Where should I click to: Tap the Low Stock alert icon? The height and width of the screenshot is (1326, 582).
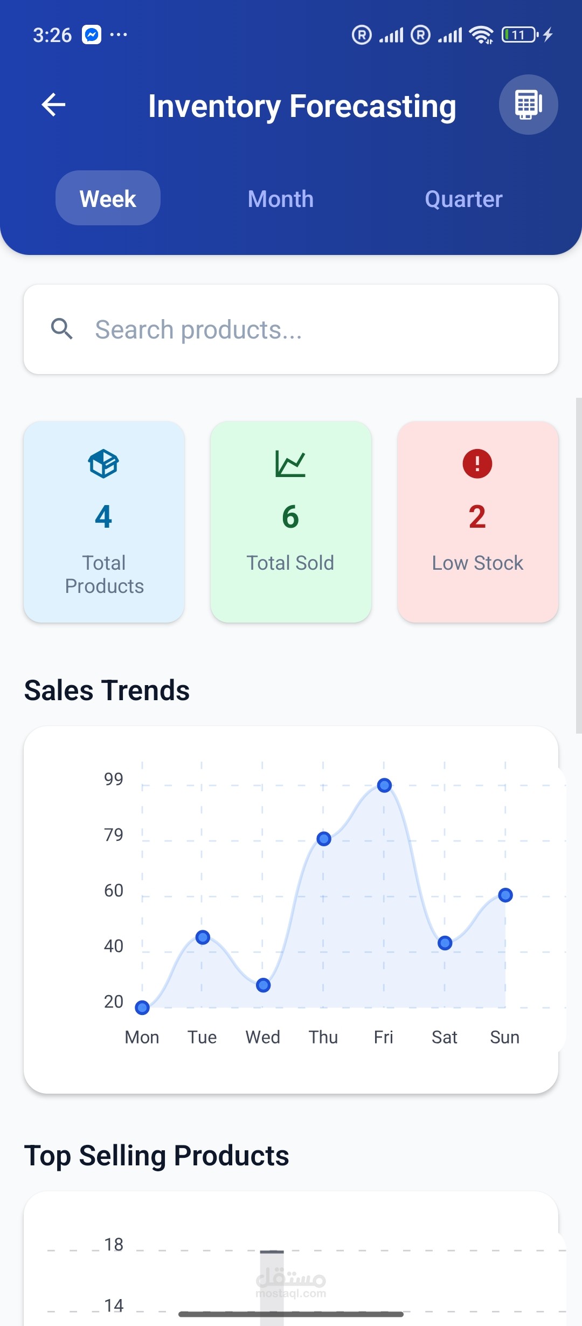tap(477, 464)
